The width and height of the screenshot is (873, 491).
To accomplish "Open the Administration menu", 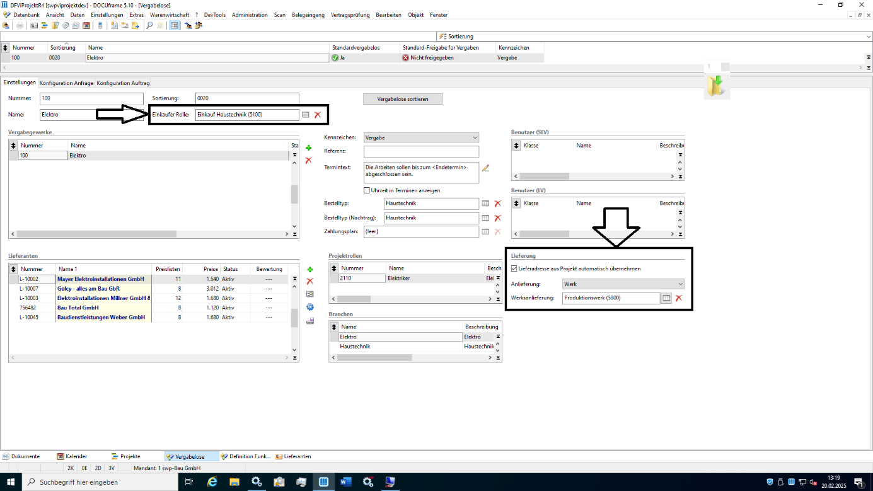I will 250,14.
